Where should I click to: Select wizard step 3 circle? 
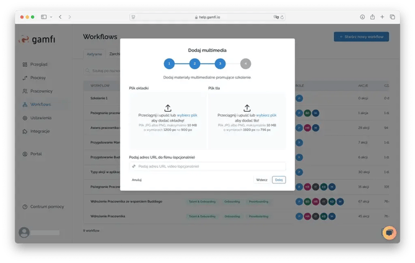pyautogui.click(x=220, y=64)
